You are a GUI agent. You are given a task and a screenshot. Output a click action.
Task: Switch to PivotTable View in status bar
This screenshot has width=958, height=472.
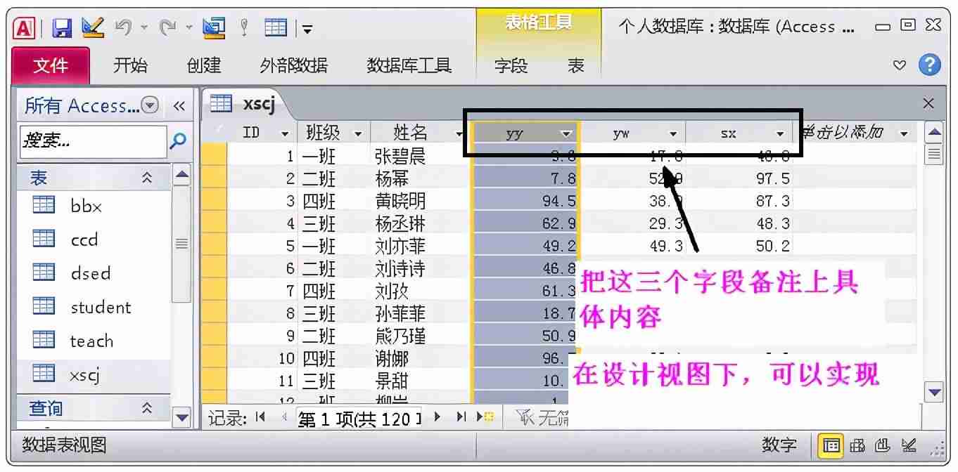point(857,445)
